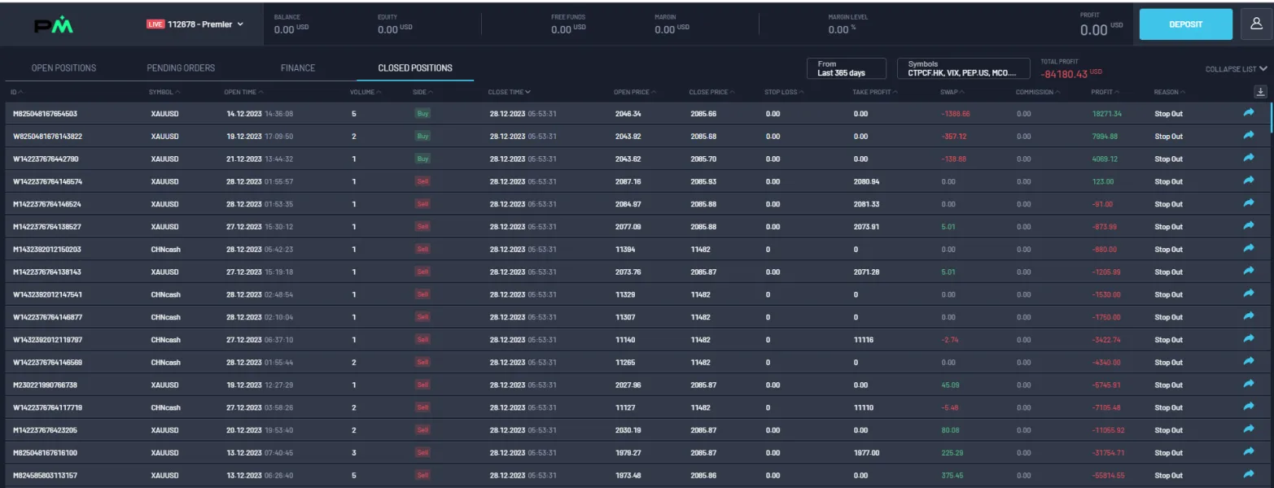Open the Symbols filter dropdown
Viewport: 1274px width, 488px height.
click(961, 68)
